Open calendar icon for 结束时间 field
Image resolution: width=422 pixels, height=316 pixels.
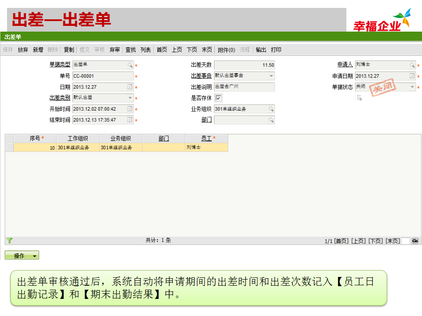130,120
